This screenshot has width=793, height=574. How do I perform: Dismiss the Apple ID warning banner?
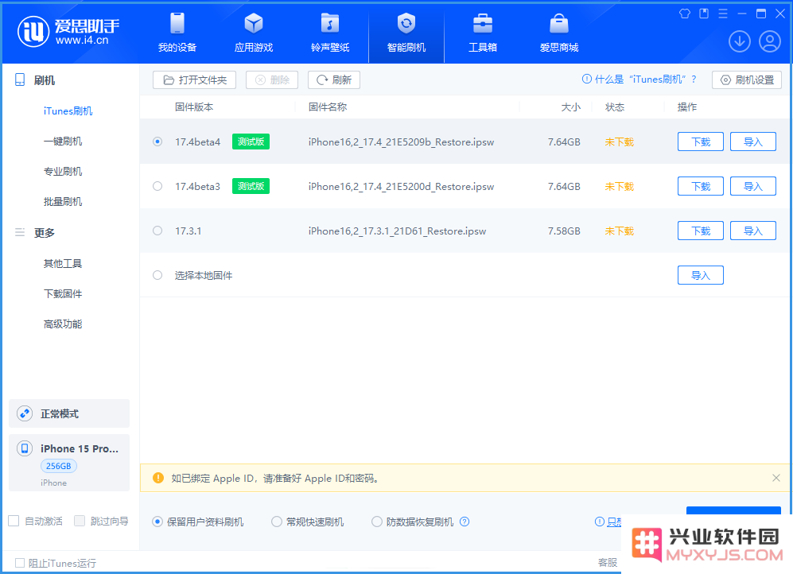pos(776,478)
